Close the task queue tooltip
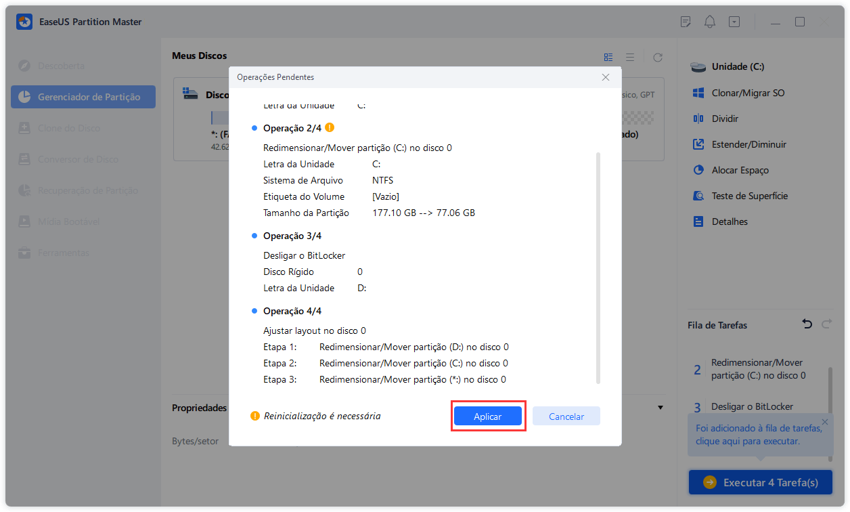Viewport: 850px width, 512px height. tap(824, 422)
